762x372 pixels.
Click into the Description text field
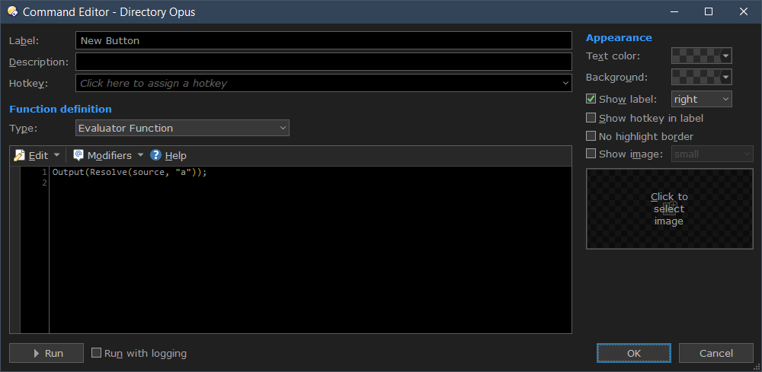(x=323, y=62)
